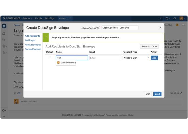Click the Recipient Type column header
This screenshot has width=188, height=134.
coord(130,52)
